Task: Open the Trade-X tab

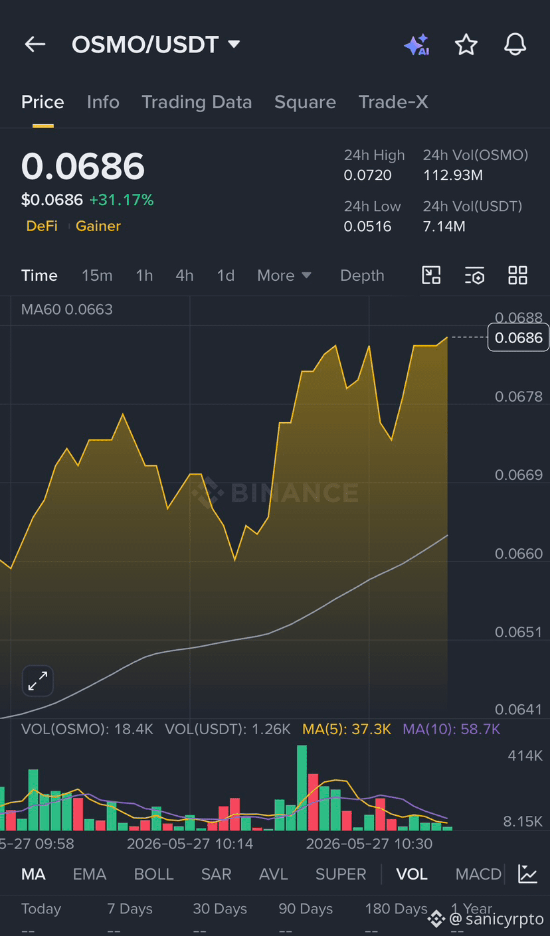Action: click(393, 102)
